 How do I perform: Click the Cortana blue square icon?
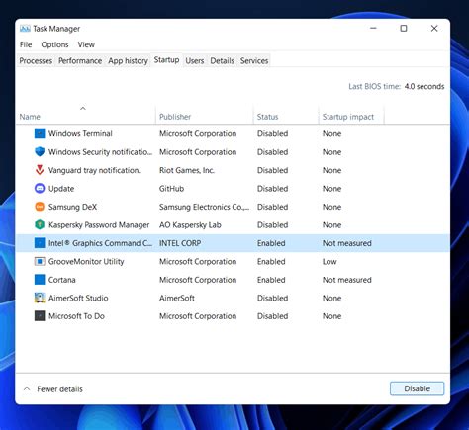(x=40, y=280)
